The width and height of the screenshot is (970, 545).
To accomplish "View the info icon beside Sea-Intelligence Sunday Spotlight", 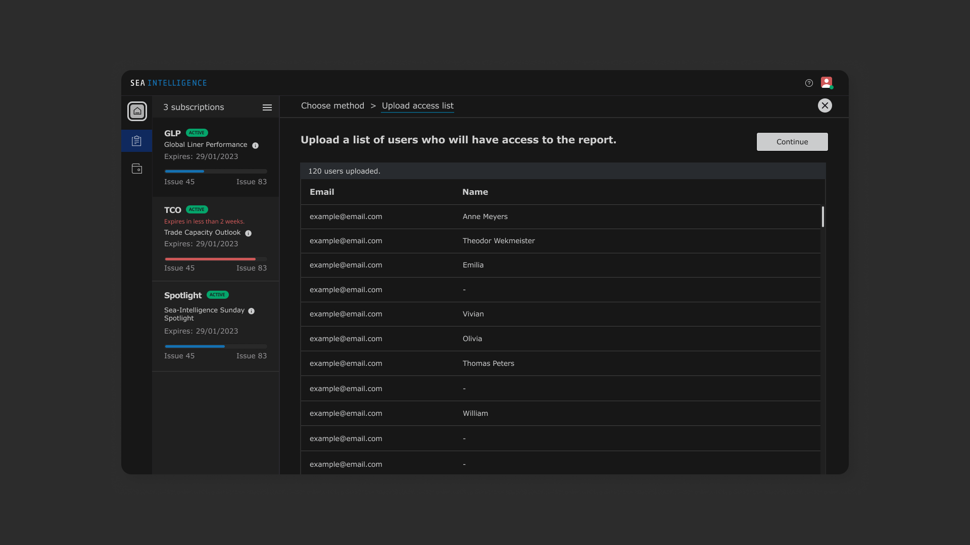I will tap(251, 311).
